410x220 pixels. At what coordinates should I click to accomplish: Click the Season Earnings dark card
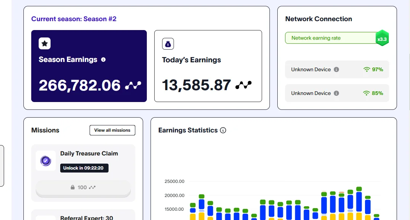[x=89, y=66]
